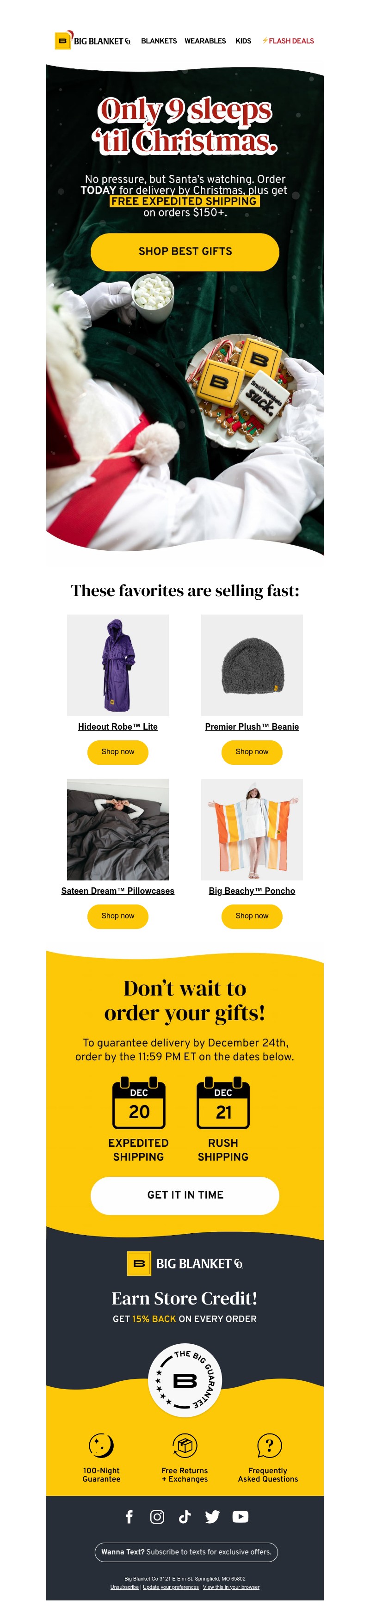The width and height of the screenshot is (370, 1618).
Task: Open the Instagram social icon
Action: pos(157,1516)
